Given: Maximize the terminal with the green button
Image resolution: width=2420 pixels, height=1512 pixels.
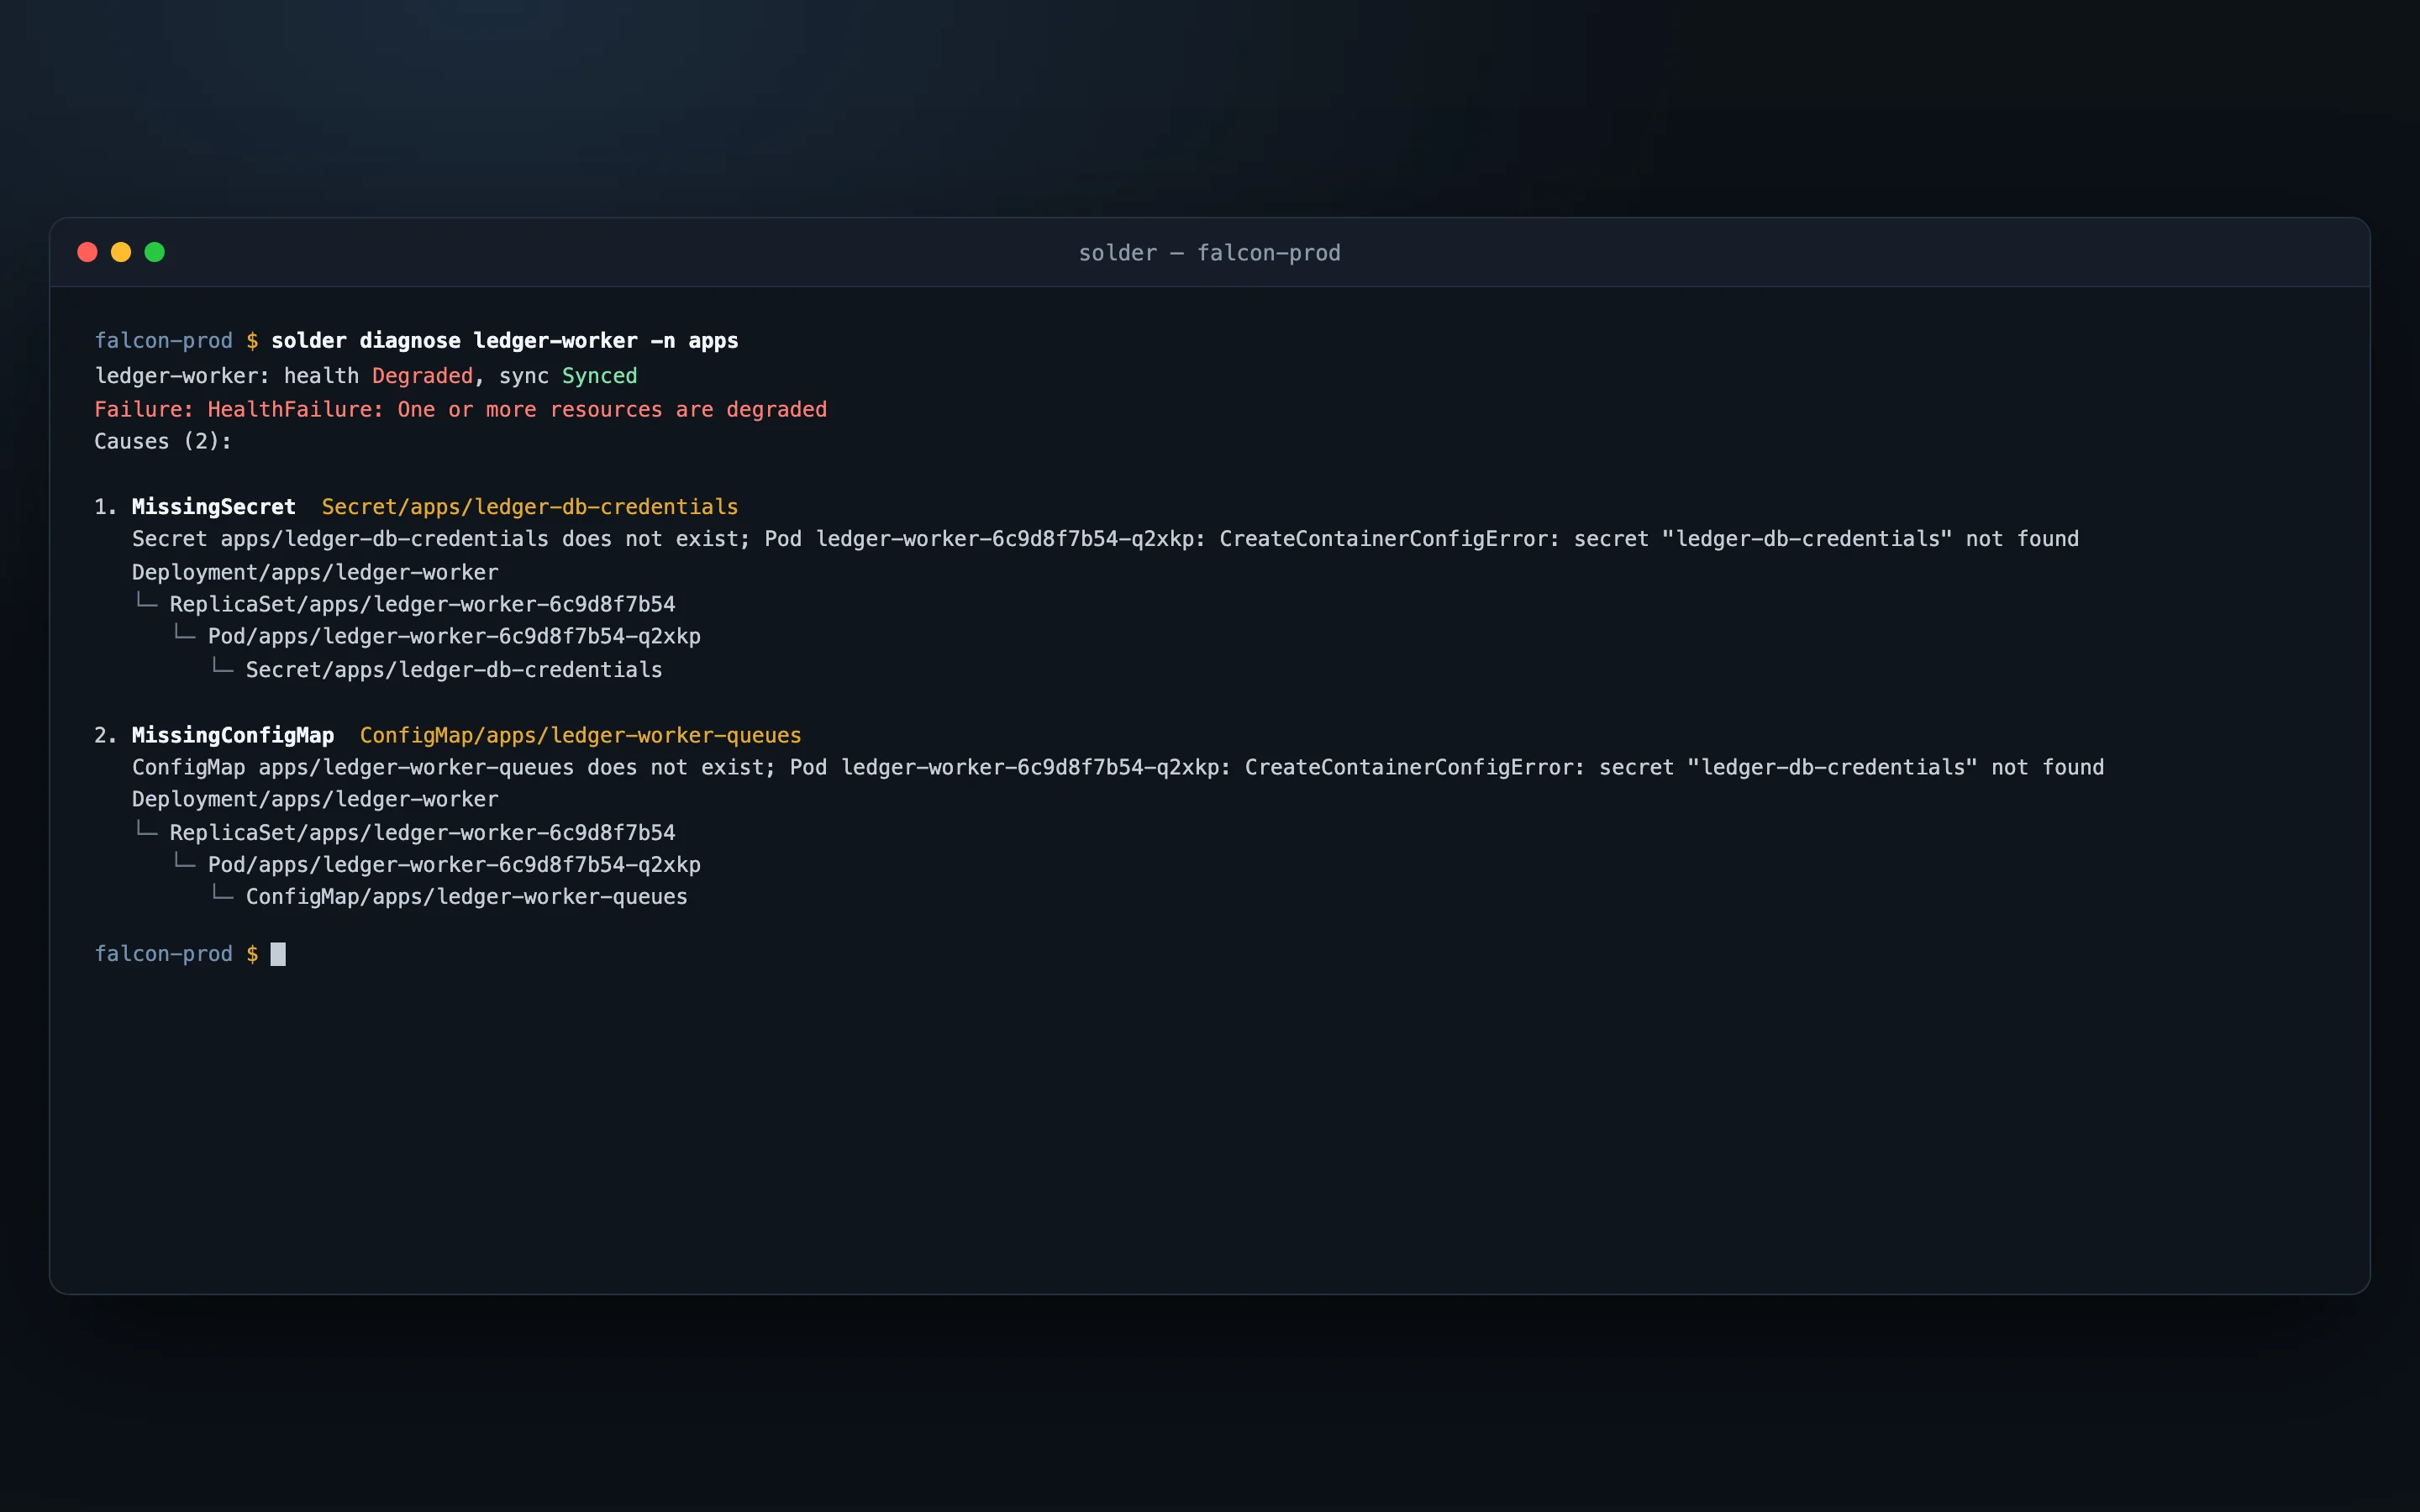Looking at the screenshot, I should click(155, 252).
